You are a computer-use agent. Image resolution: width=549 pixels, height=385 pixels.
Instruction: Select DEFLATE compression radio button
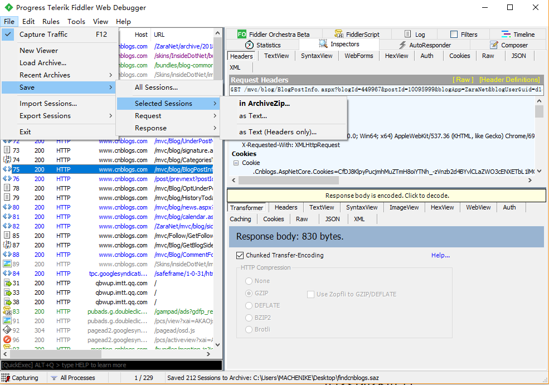[249, 305]
